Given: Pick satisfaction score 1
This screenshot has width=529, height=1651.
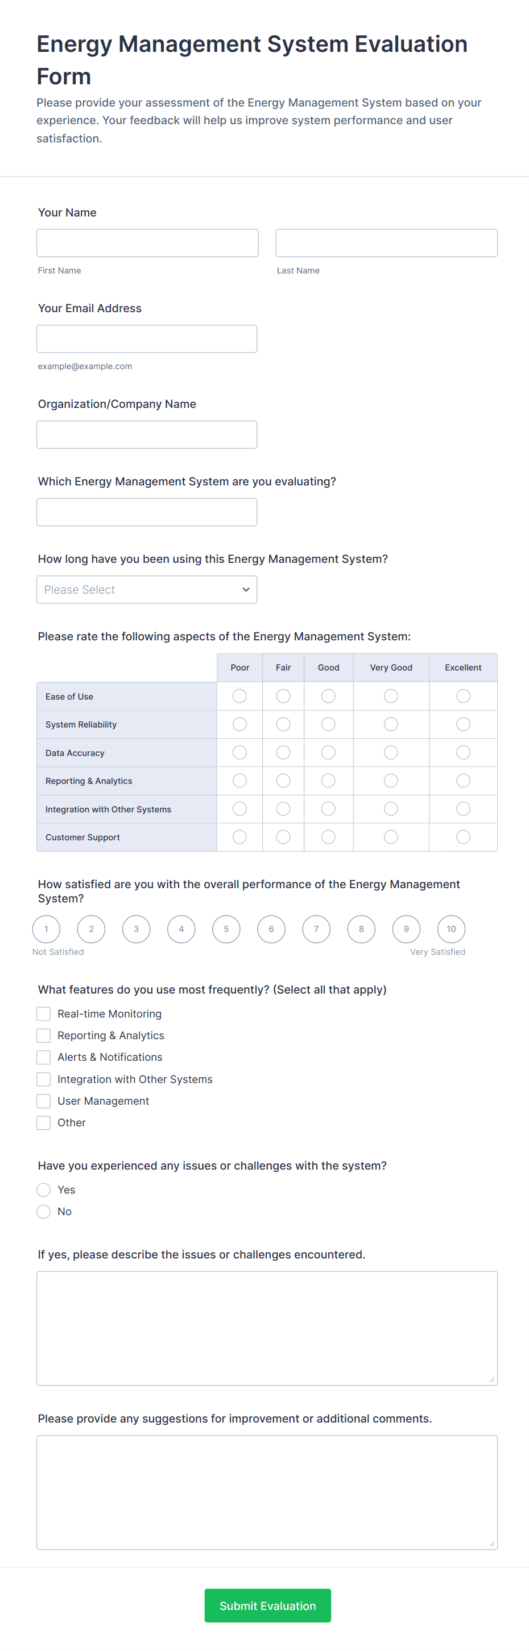Looking at the screenshot, I should coord(46,929).
